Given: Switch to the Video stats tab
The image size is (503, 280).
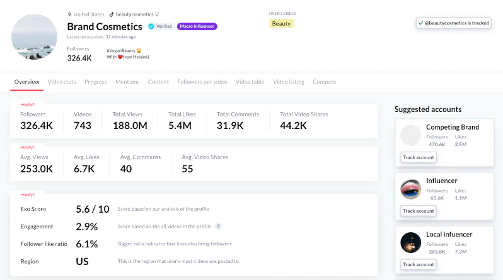Looking at the screenshot, I should pos(62,82).
